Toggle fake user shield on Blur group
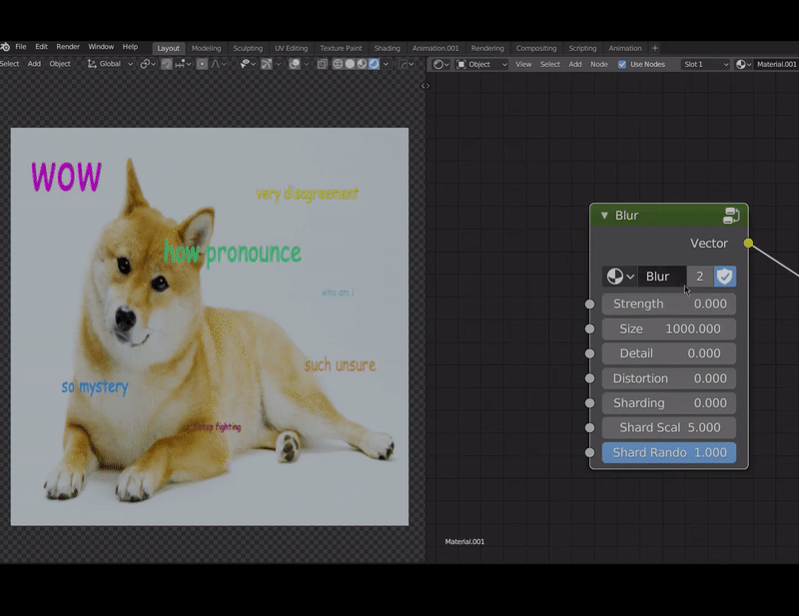The image size is (799, 616). pyautogui.click(x=725, y=277)
